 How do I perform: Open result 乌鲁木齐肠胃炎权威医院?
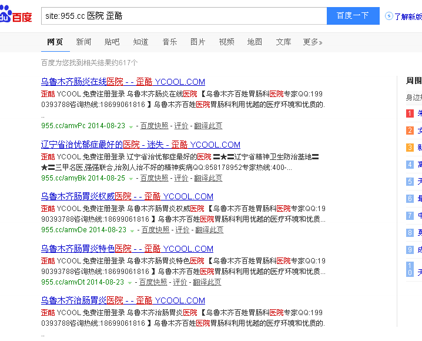coord(127,196)
